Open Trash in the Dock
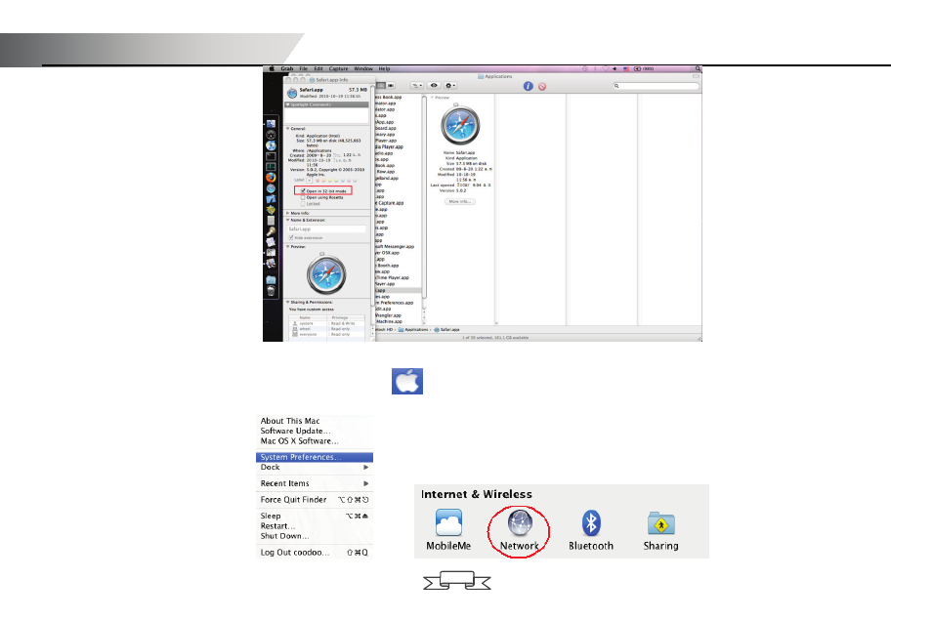Image resolution: width=933 pixels, height=621 pixels. (x=271, y=291)
